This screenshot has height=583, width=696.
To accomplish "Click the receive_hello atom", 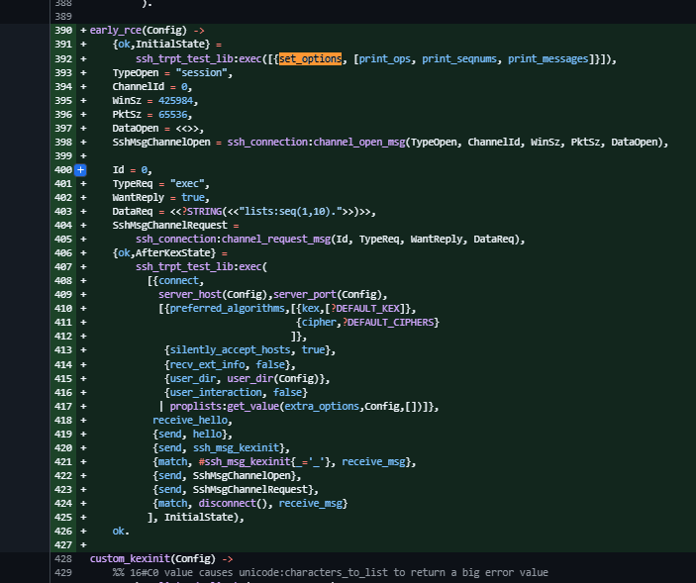I will (190, 420).
